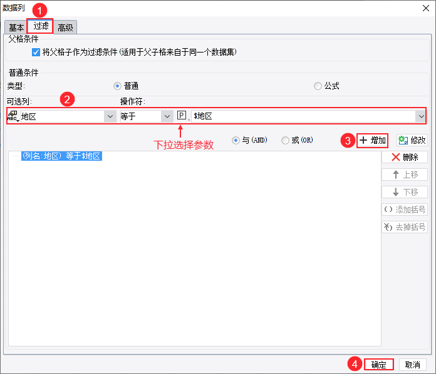Click the 增加 button

coord(372,141)
